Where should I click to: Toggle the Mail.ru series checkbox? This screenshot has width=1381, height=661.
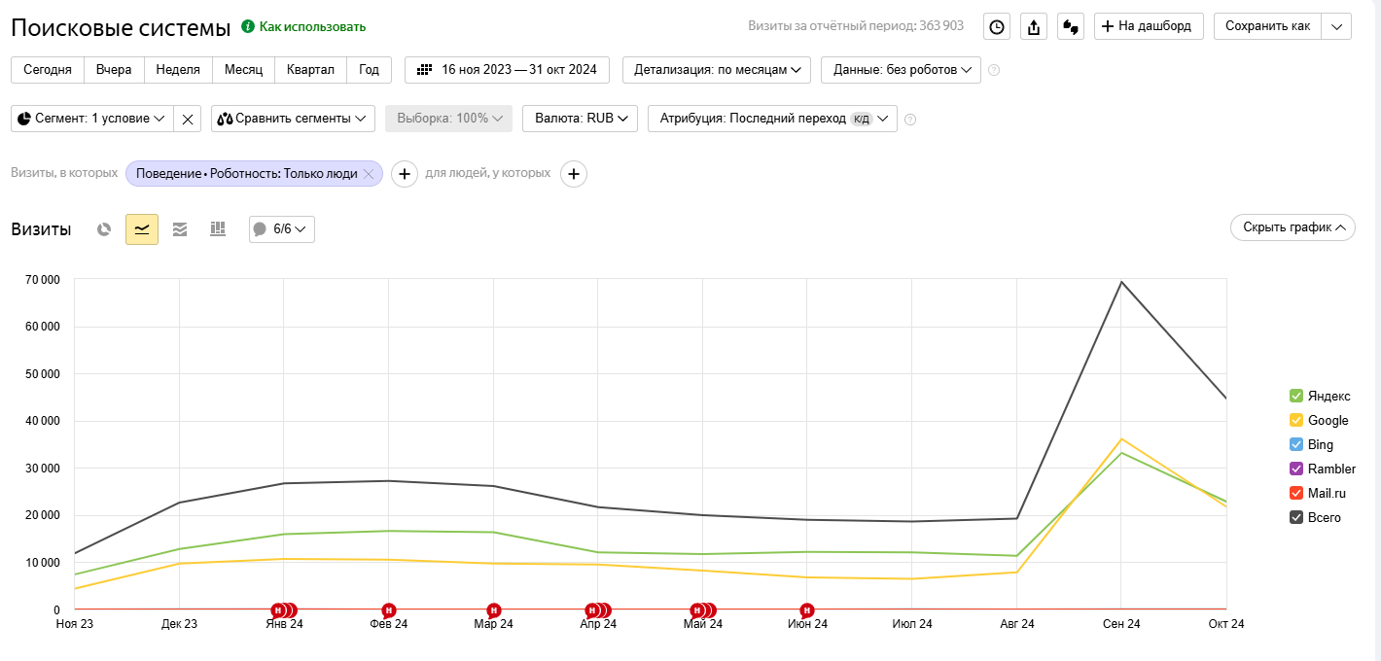pos(1296,493)
